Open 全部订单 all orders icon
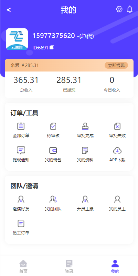The height and width of the screenshot is (276, 138). pos(21,126)
